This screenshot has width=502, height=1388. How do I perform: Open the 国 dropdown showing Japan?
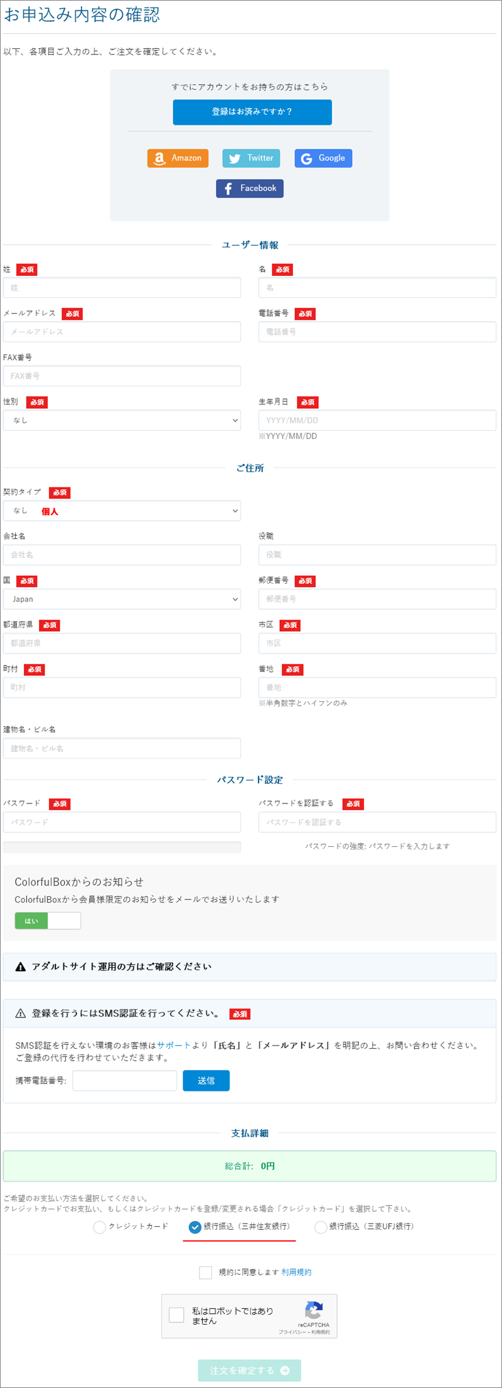click(122, 599)
